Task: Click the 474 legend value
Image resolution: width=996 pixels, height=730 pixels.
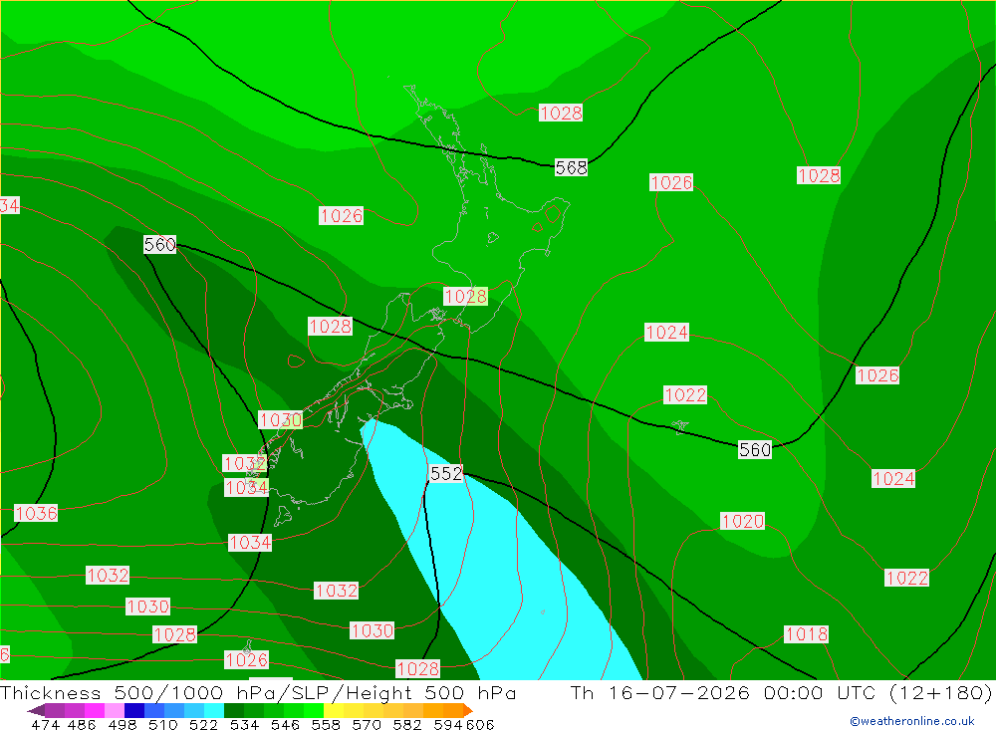Action: click(x=45, y=725)
